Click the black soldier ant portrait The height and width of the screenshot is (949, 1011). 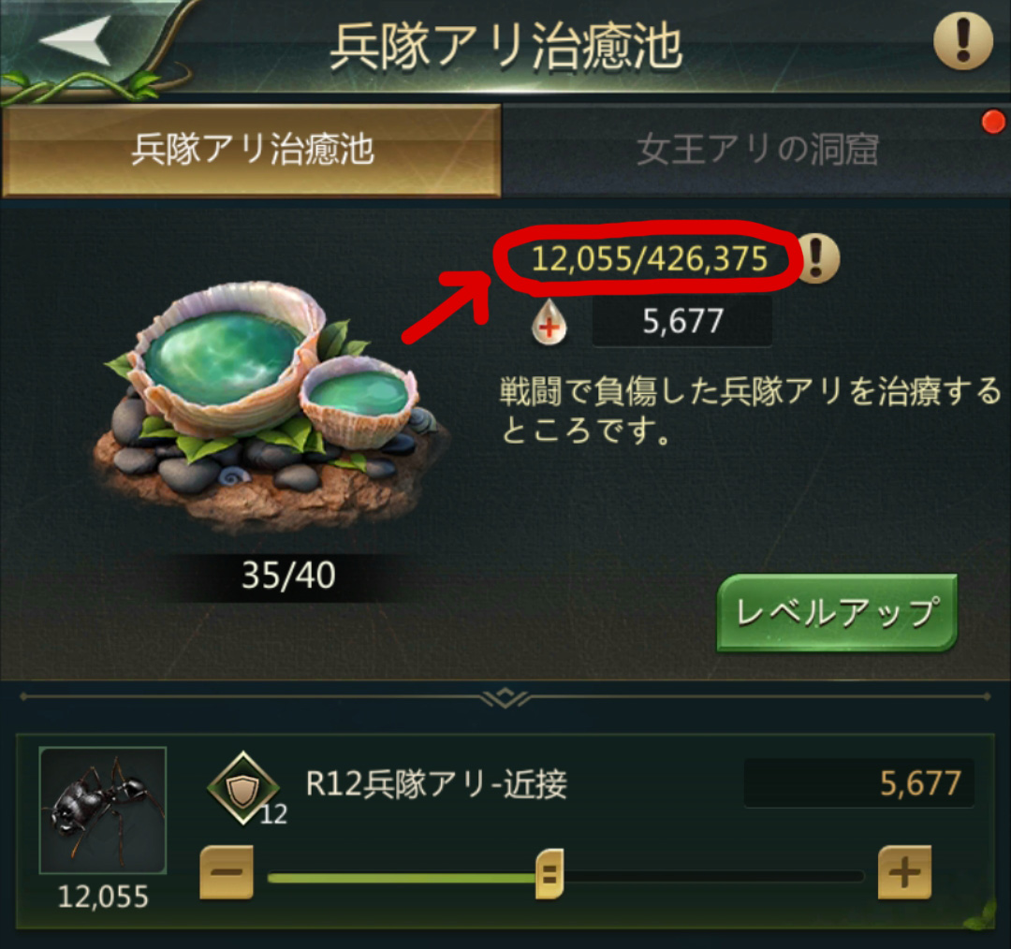pos(103,810)
